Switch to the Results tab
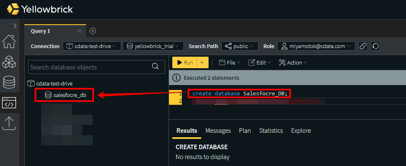This screenshot has width=406, height=166. [x=187, y=131]
